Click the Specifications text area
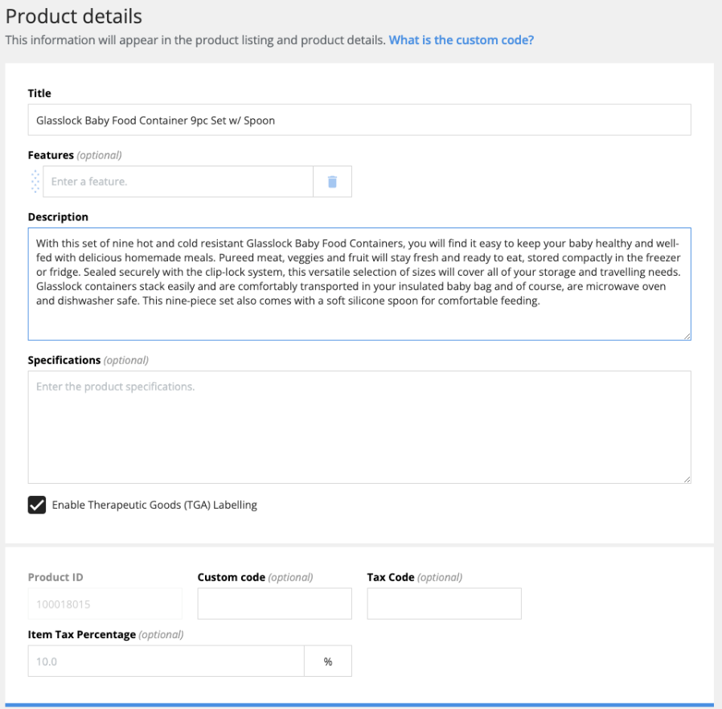Image resolution: width=722 pixels, height=709 pixels. (359, 427)
